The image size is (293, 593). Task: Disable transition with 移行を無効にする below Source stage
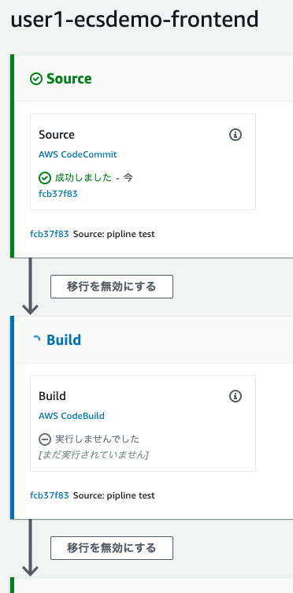point(112,287)
